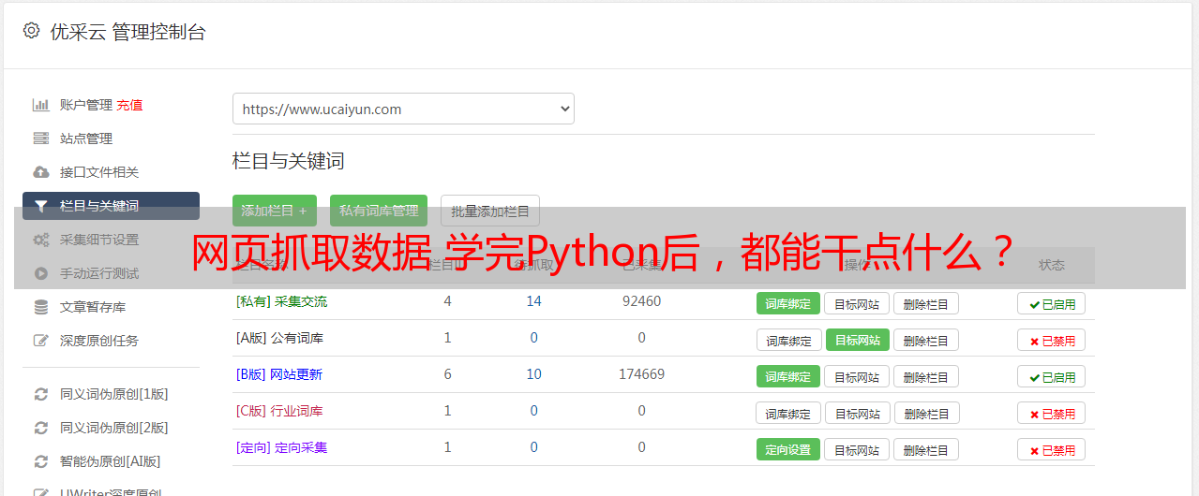Open 深度原创任务 in the sidebar
This screenshot has height=496, width=1199.
click(x=99, y=341)
